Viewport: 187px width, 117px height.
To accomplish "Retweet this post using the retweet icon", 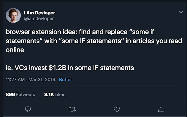I will (72, 109).
